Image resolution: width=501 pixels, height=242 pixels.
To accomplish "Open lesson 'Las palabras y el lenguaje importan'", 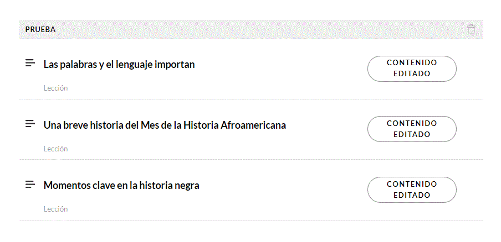I will click(119, 65).
